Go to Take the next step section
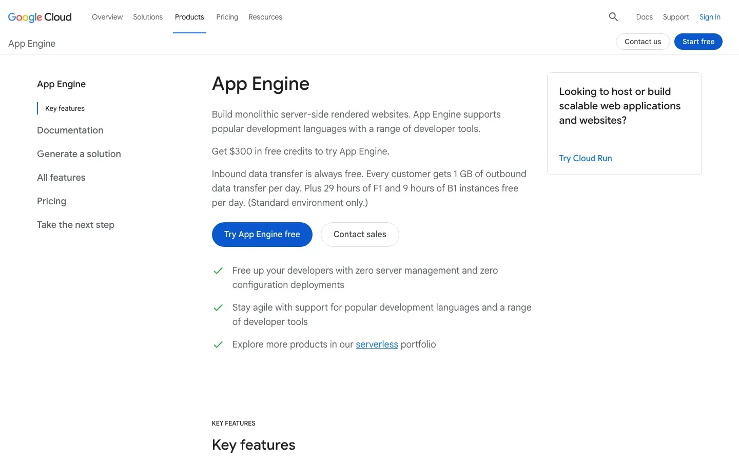 [x=75, y=225]
